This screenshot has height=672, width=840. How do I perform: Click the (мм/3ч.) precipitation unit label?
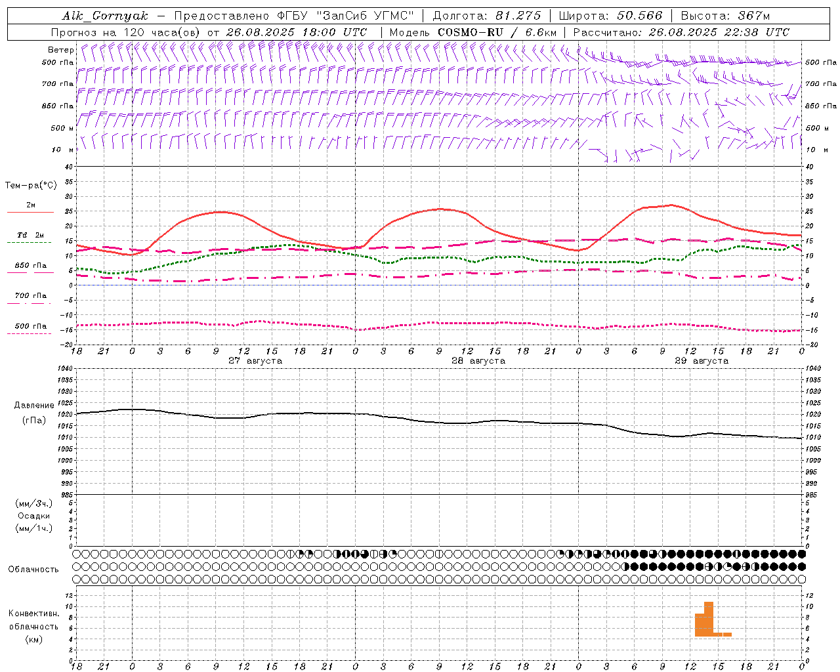33,503
